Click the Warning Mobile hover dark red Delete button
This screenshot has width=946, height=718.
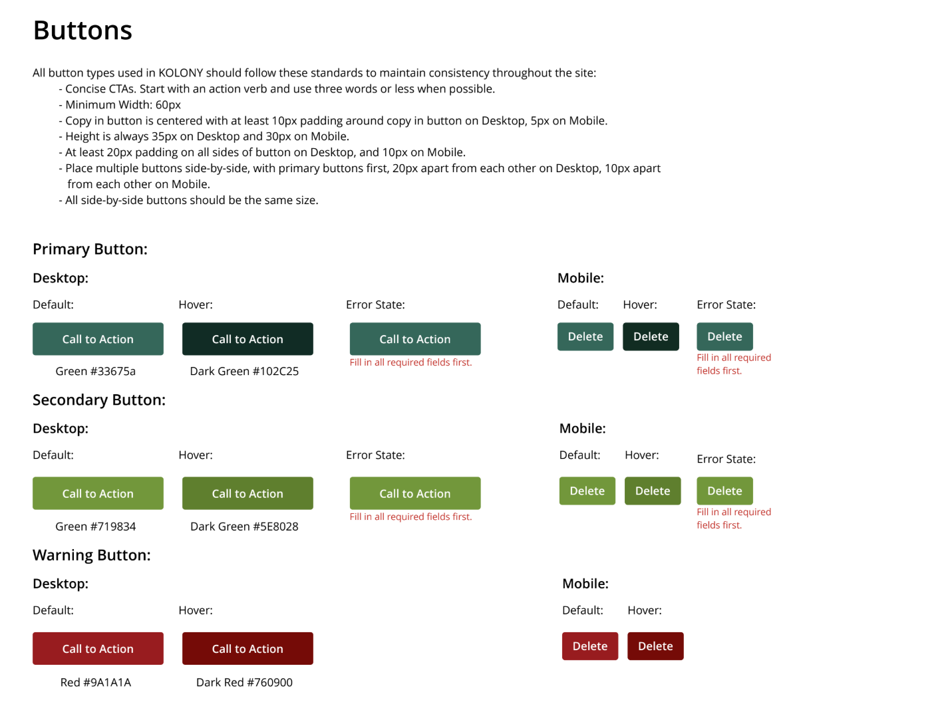pos(655,646)
